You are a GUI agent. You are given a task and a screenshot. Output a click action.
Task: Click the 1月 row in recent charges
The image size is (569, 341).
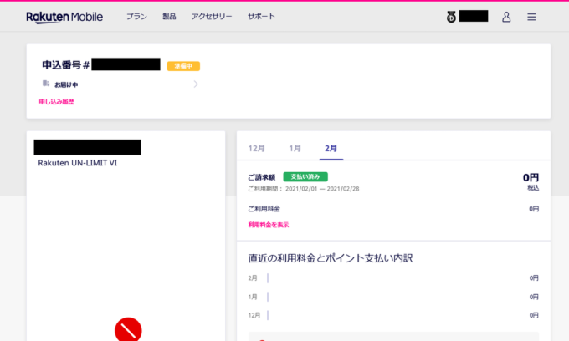[393, 297]
